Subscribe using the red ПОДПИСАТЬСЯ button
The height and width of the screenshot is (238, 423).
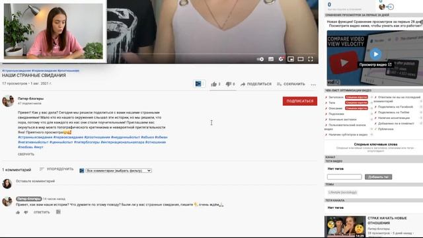pyautogui.click(x=299, y=101)
